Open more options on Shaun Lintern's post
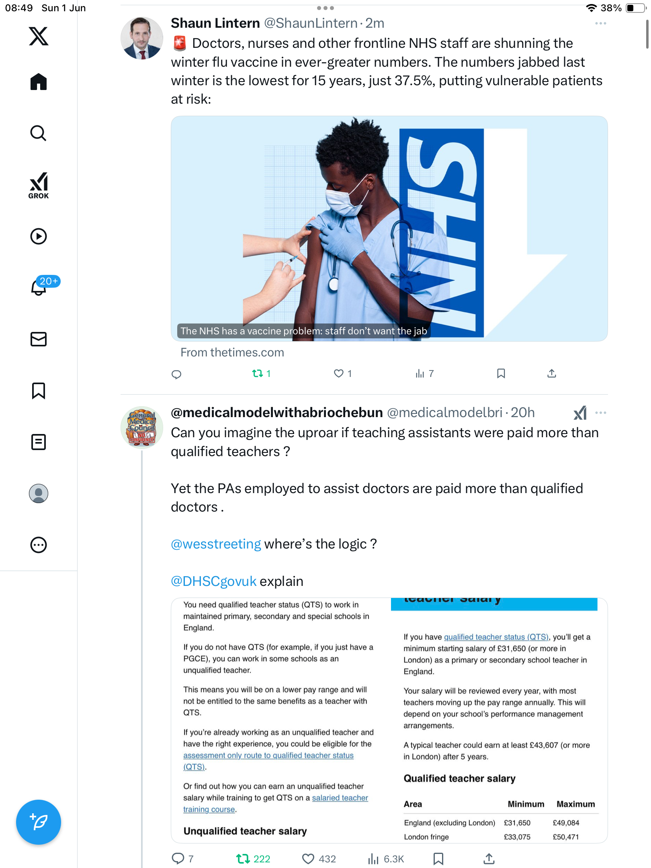The height and width of the screenshot is (868, 651). point(601,23)
